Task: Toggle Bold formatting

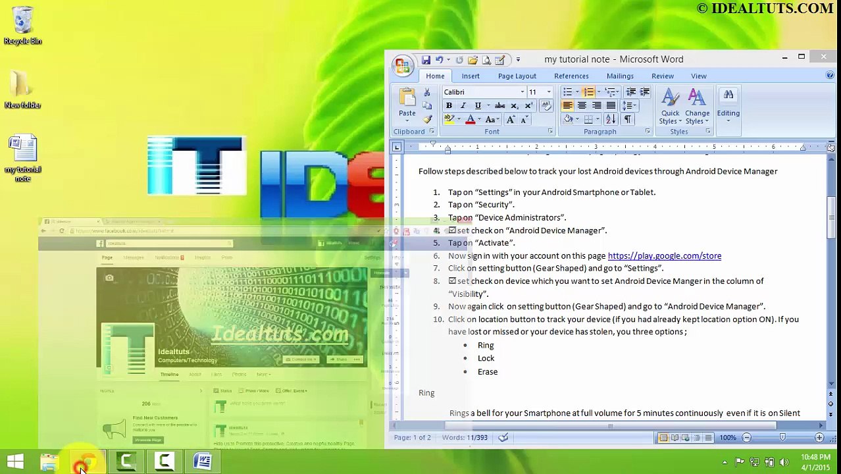Action: tap(449, 105)
